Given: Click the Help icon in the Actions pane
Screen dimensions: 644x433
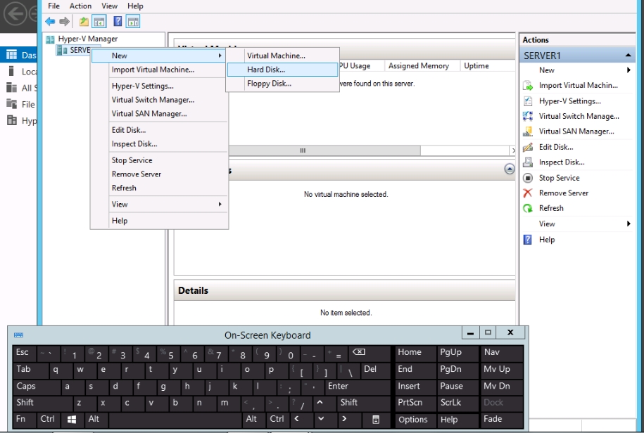Looking at the screenshot, I should pyautogui.click(x=528, y=240).
